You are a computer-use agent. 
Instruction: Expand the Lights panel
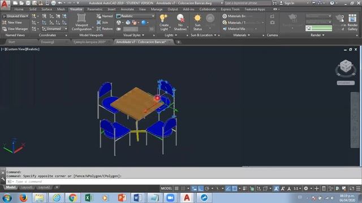pos(171,35)
